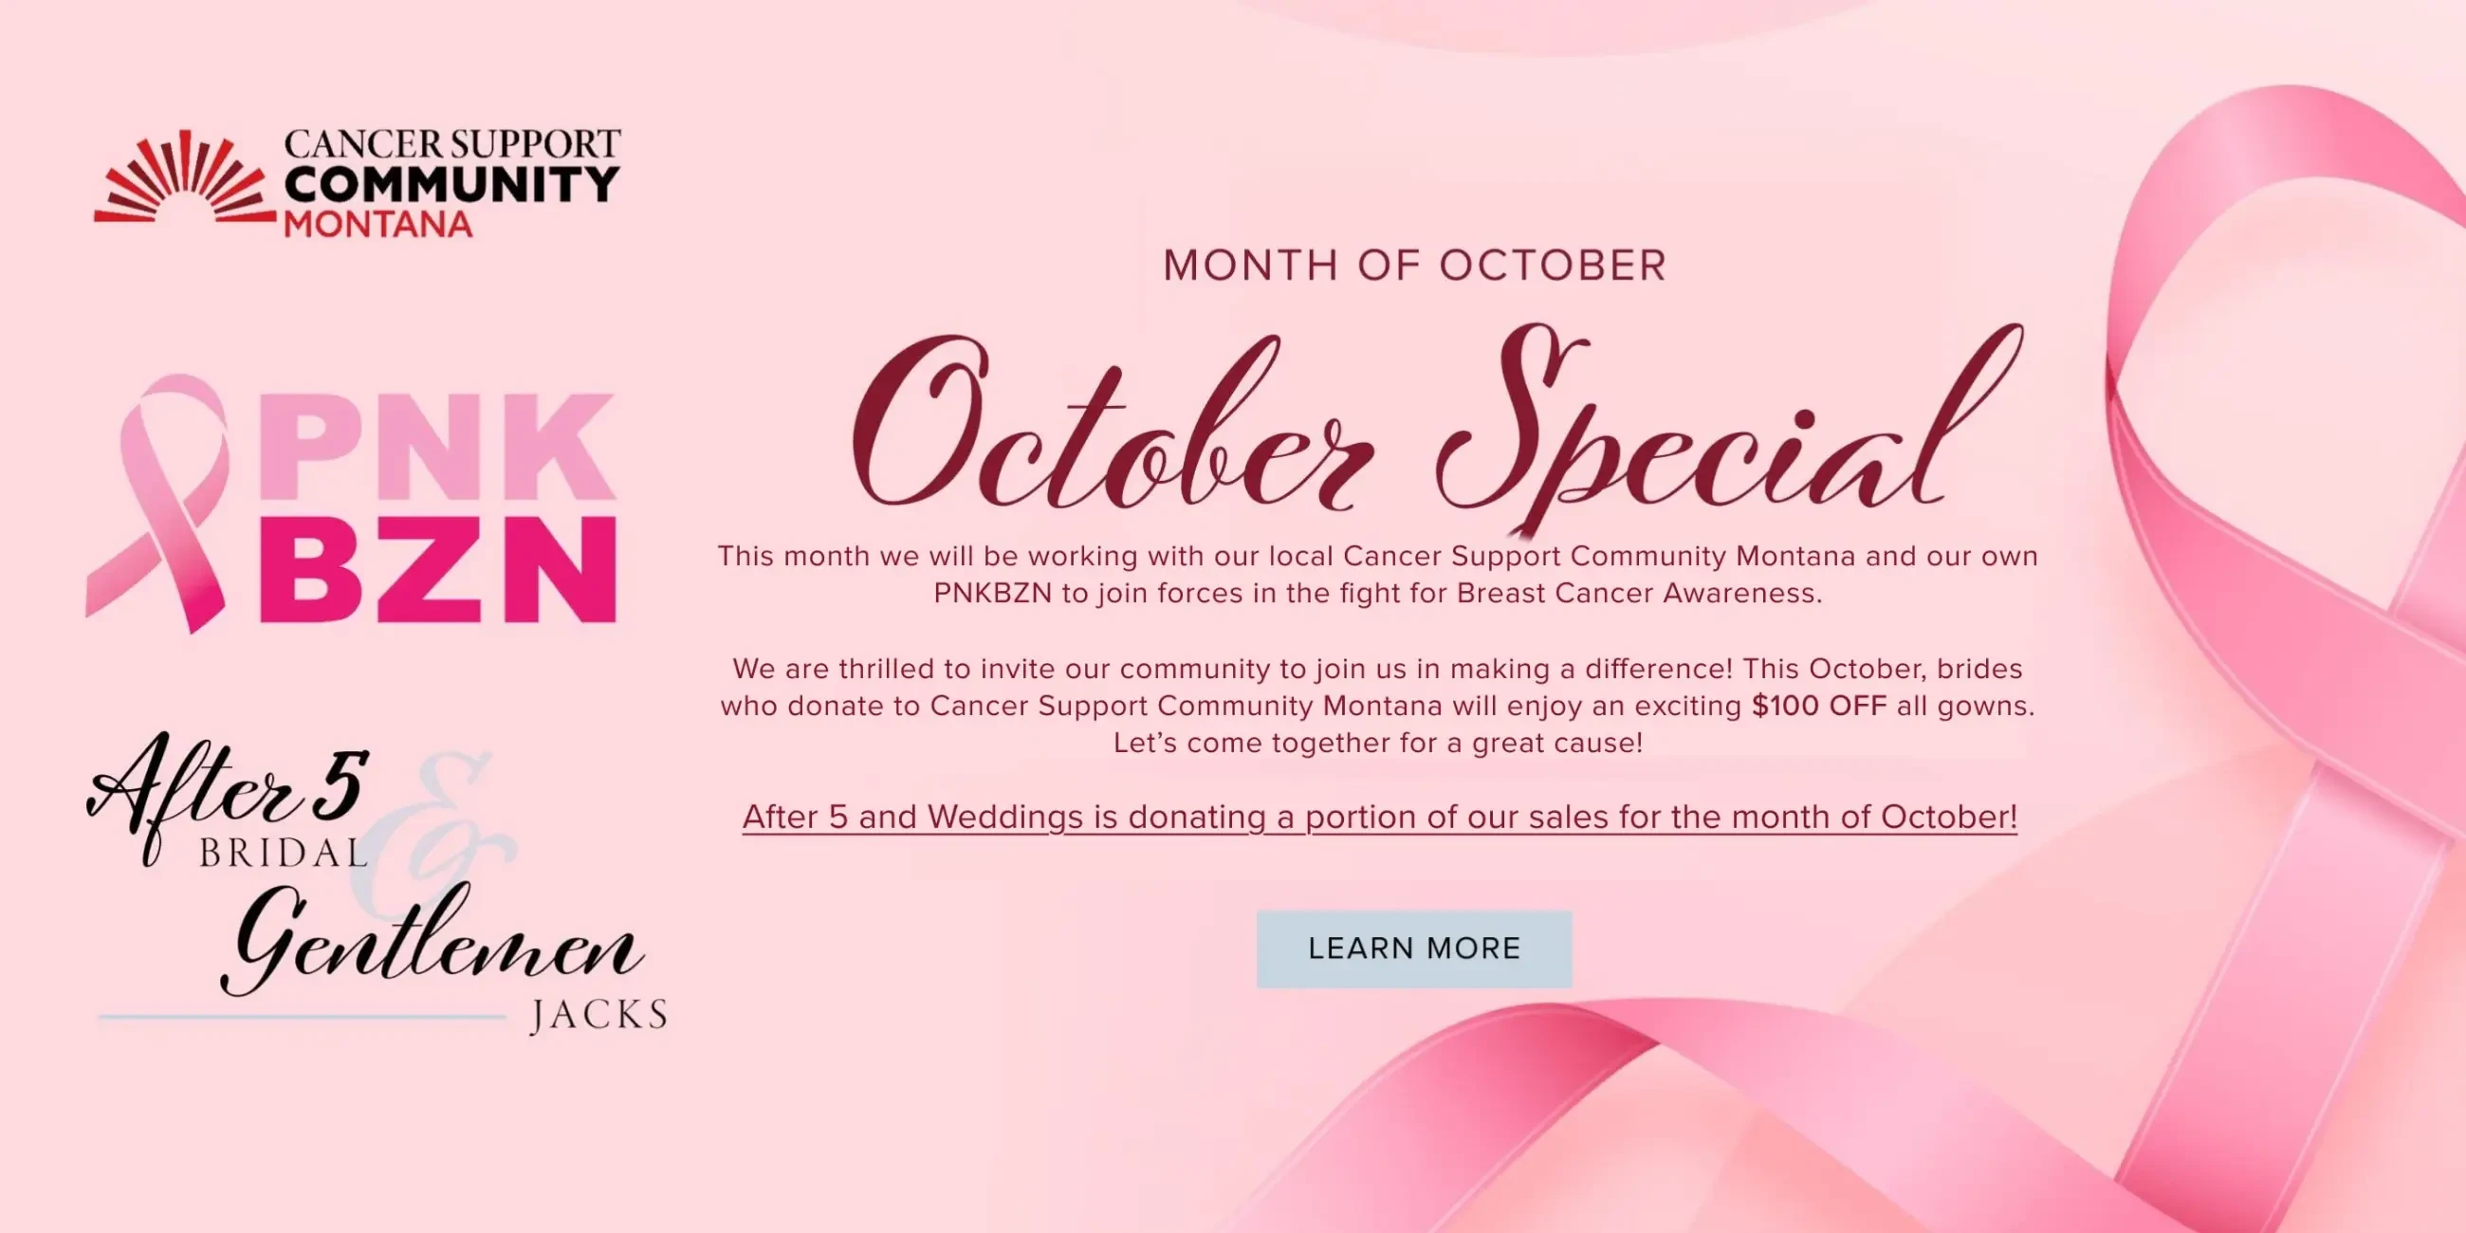Click the Breast Cancer Awareness sentence
Viewport: 2466px width, 1233px height.
click(1377, 594)
